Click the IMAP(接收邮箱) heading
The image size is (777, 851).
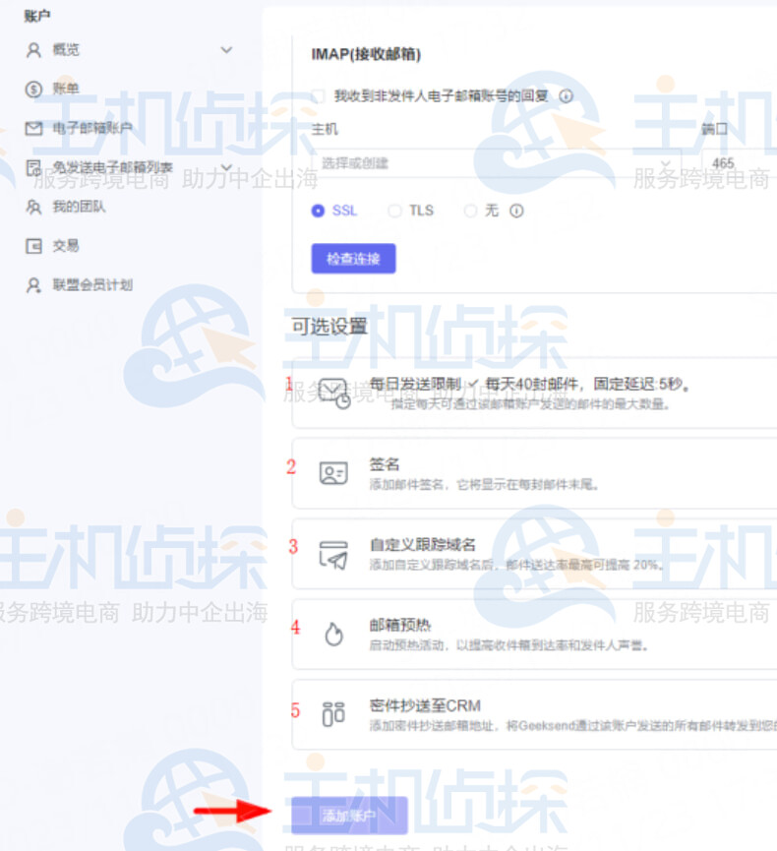coord(366,54)
